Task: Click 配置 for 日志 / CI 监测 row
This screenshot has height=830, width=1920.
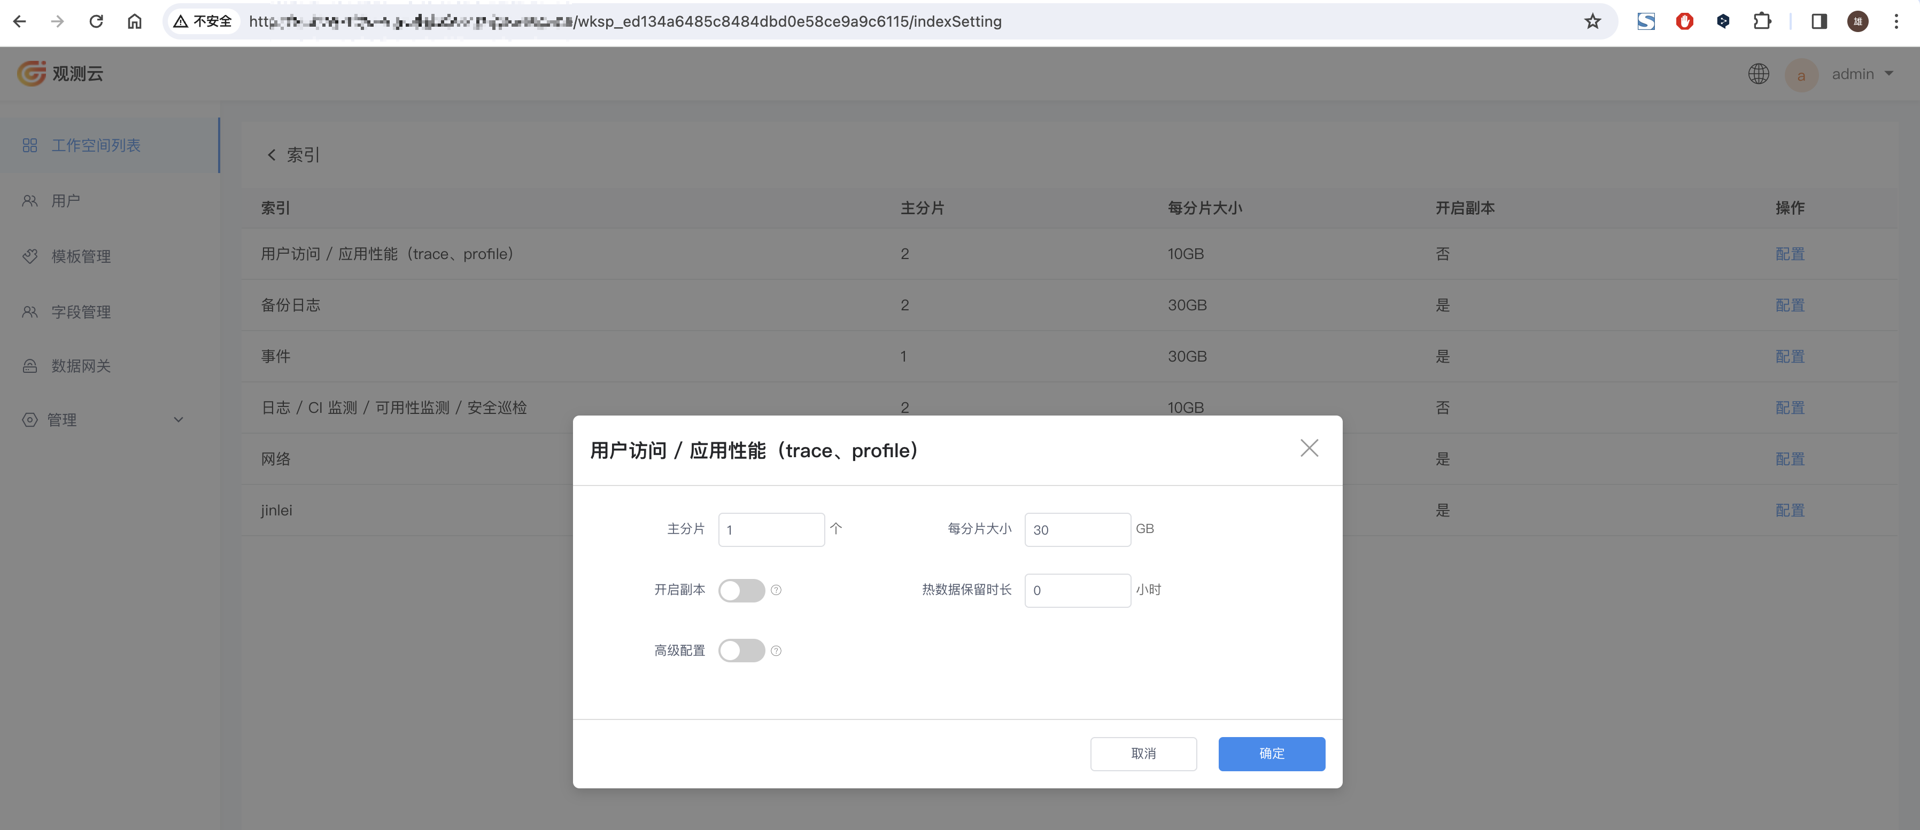Action: (x=1790, y=408)
